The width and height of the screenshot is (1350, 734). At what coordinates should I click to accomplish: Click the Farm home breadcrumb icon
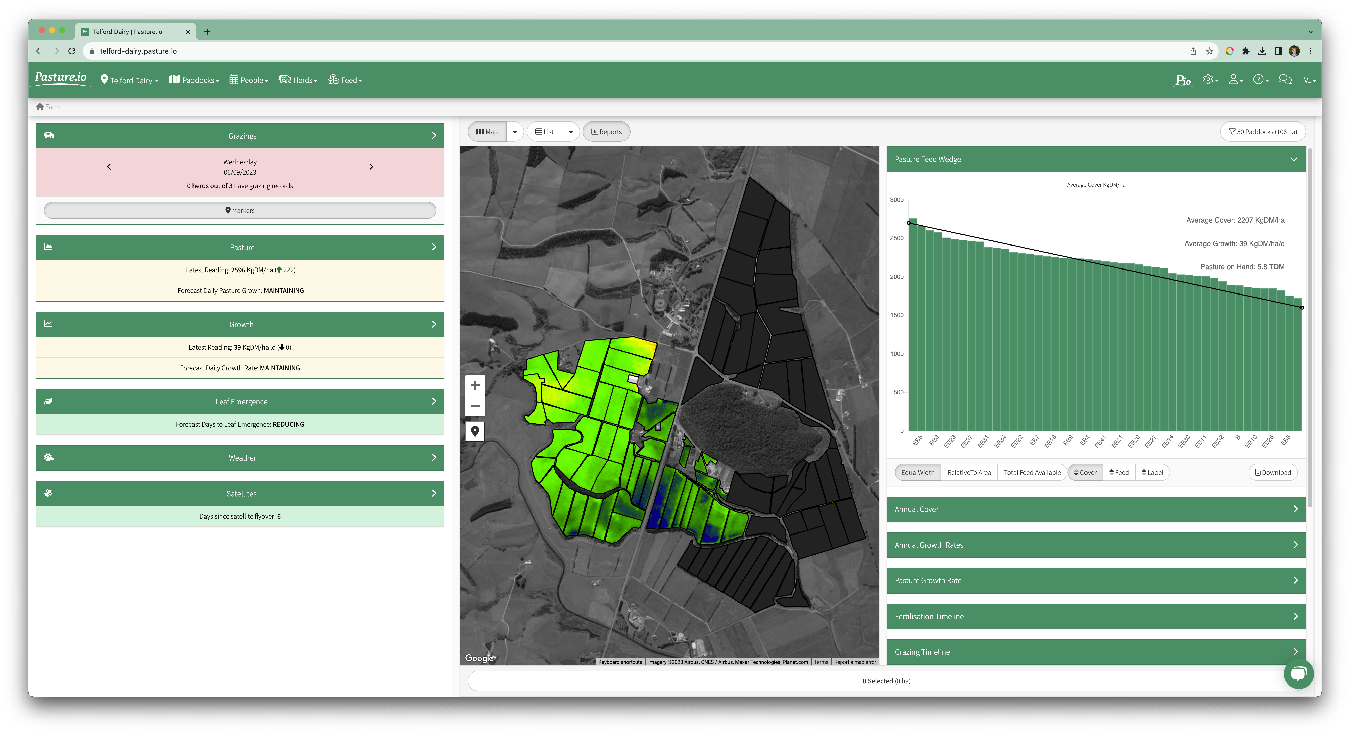pos(39,106)
